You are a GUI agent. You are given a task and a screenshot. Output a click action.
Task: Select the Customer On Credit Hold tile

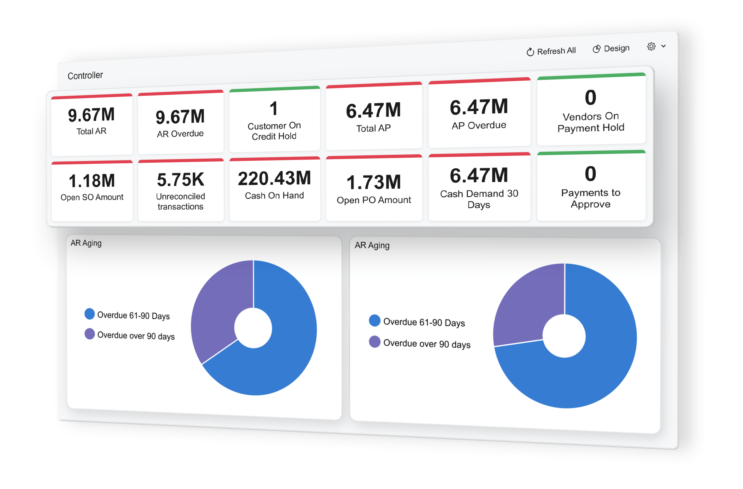tap(274, 120)
